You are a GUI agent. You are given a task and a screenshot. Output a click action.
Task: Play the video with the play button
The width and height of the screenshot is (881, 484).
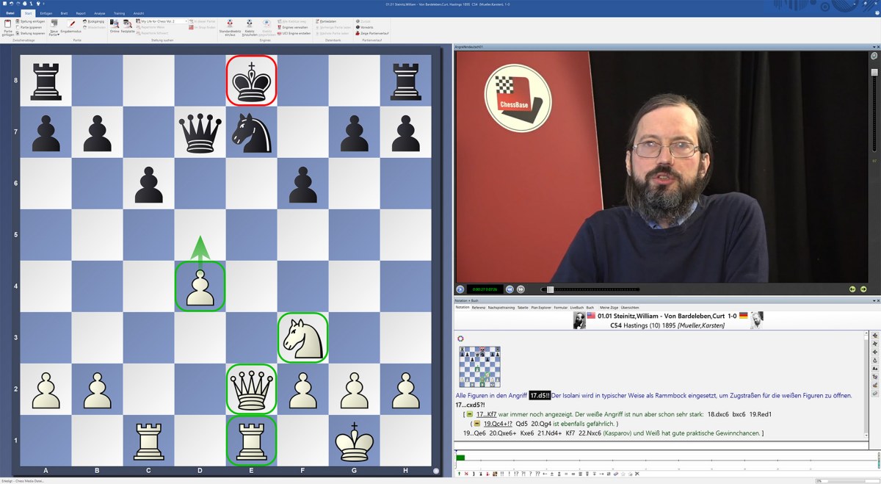pyautogui.click(x=460, y=289)
